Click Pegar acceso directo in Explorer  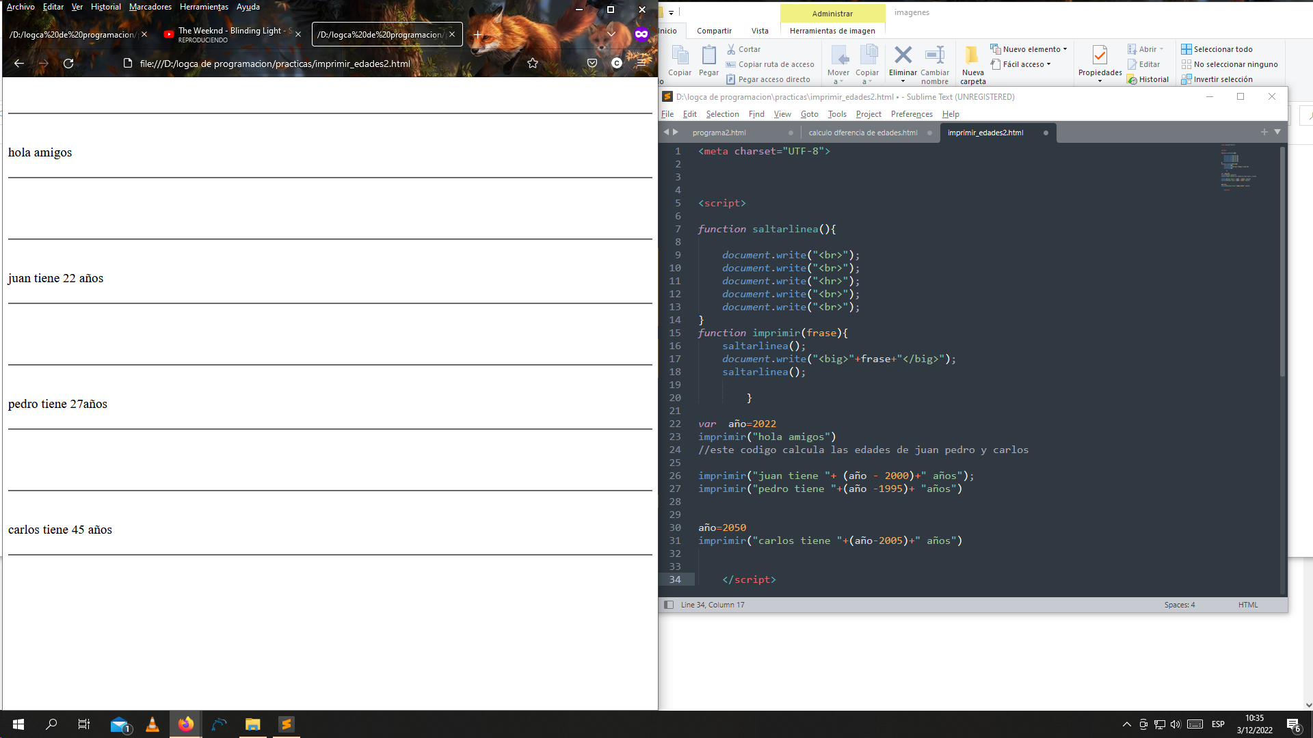tap(768, 79)
